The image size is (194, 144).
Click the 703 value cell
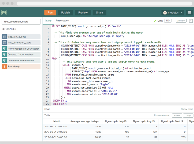(x=173, y=137)
